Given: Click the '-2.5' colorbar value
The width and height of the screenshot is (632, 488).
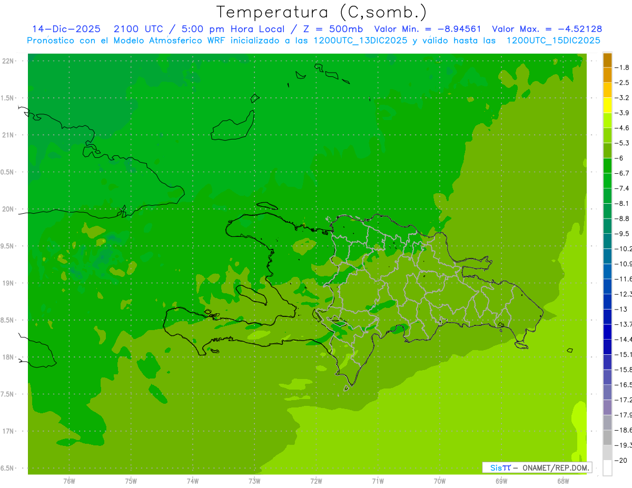Looking at the screenshot, I should [622, 83].
